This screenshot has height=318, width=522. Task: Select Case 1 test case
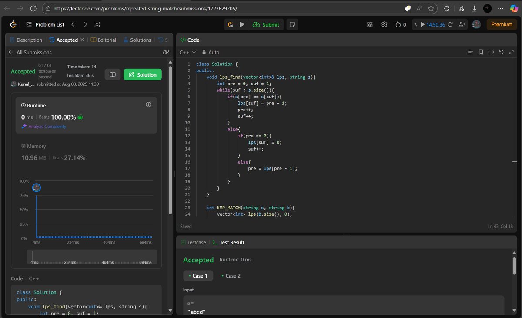tap(198, 276)
